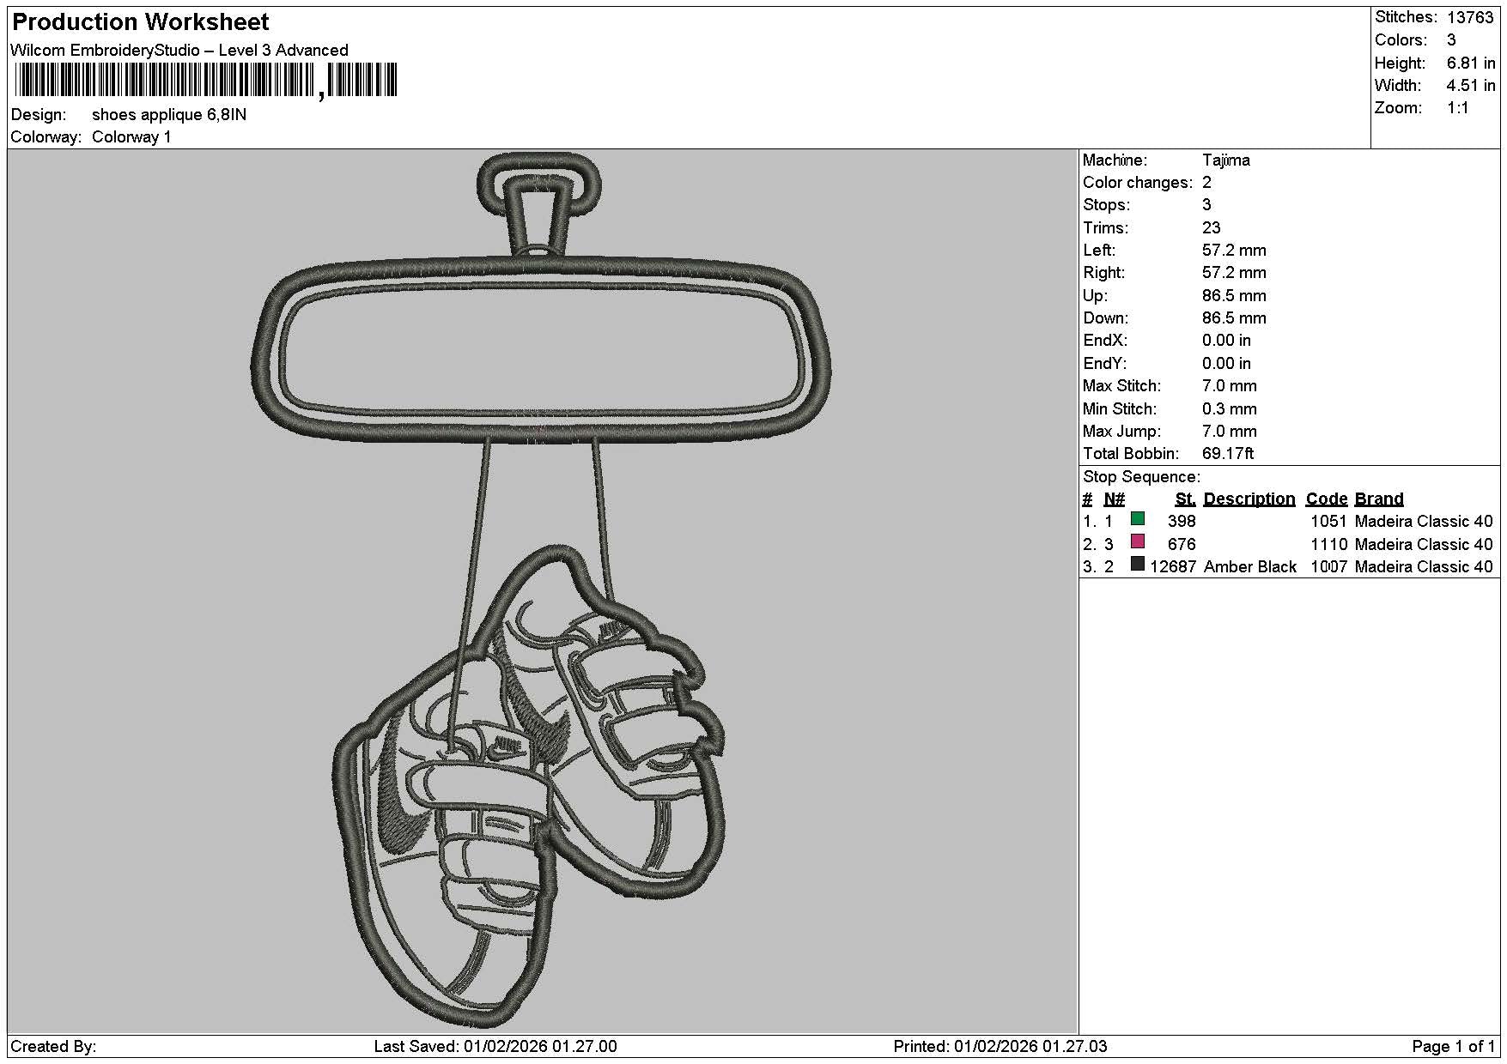
Task: Click the Amber Black color swatch
Action: 1138,564
